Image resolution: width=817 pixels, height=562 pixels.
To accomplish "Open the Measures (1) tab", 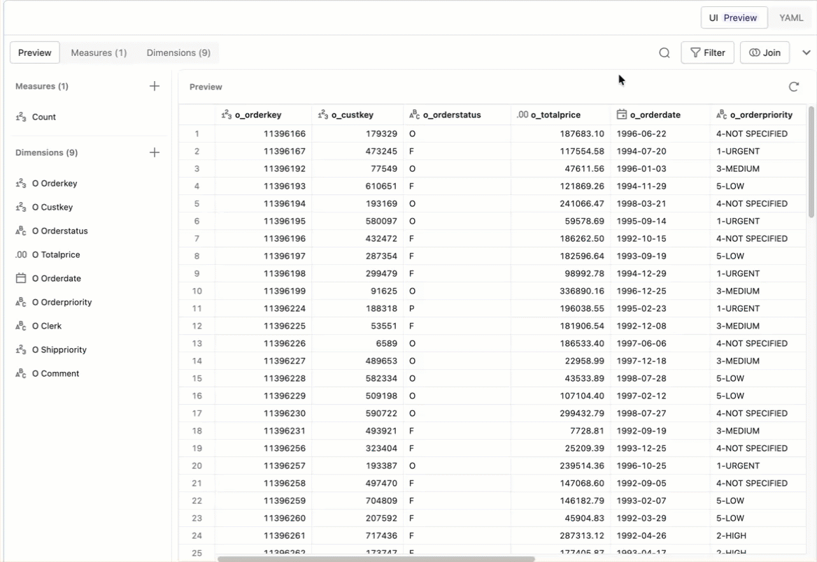I will [x=99, y=52].
